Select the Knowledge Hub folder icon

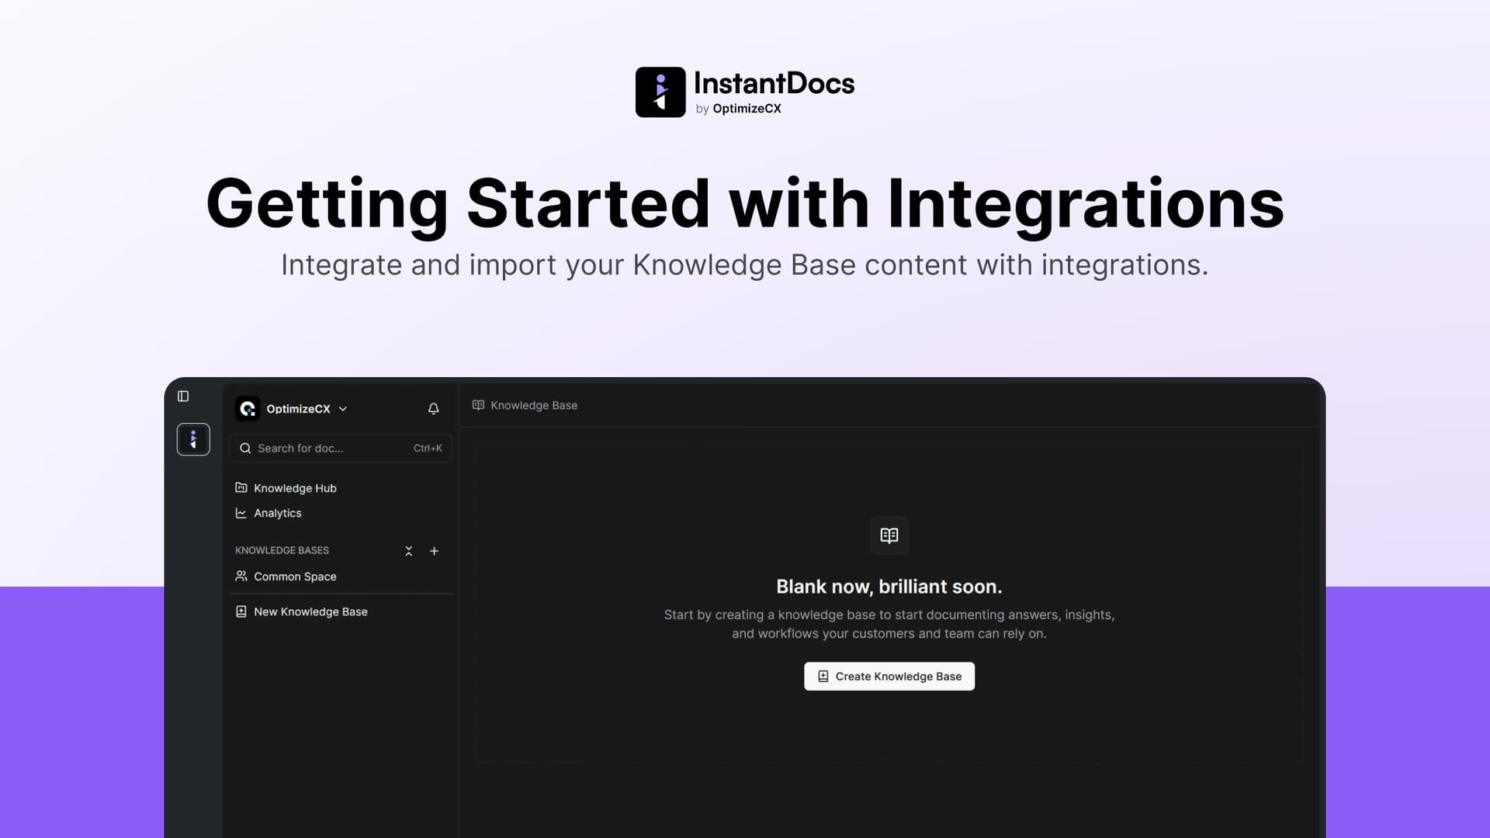tap(241, 487)
